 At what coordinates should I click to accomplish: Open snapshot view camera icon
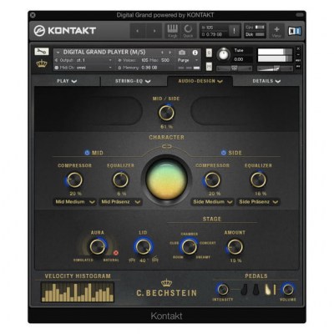(182, 53)
